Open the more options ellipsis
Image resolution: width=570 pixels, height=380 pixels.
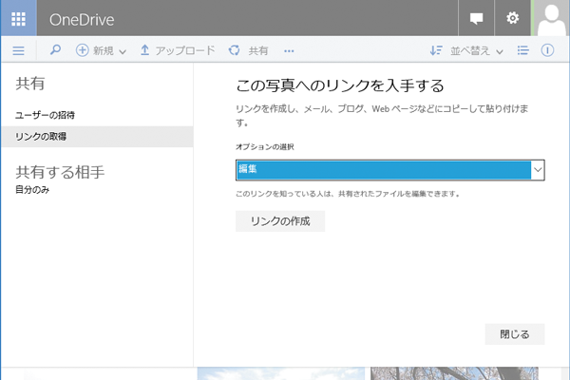[289, 51]
